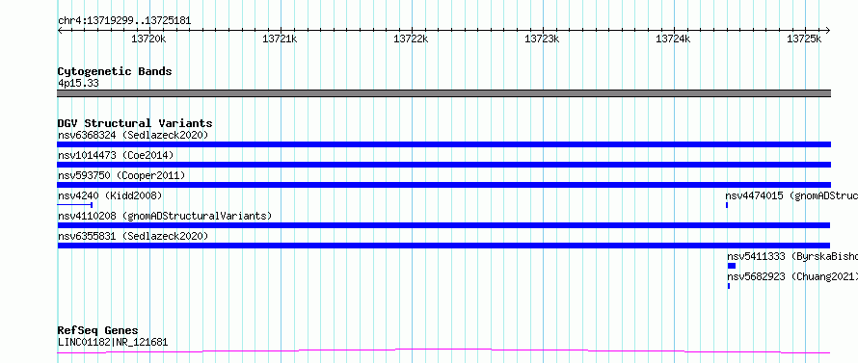Click the small blue nsv4474015 feature mark
858x363 pixels.
(727, 205)
